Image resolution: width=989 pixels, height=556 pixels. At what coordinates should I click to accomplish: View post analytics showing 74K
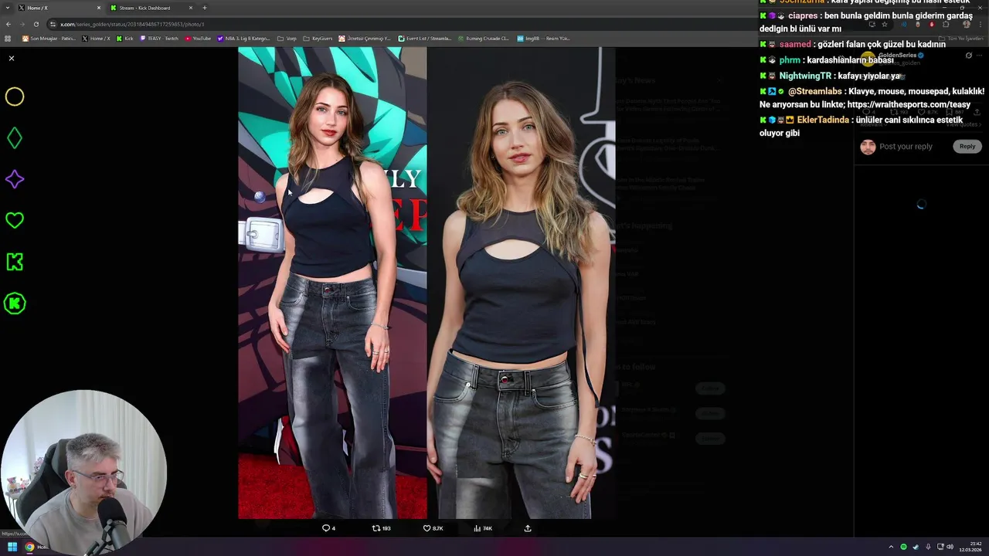coord(483,528)
